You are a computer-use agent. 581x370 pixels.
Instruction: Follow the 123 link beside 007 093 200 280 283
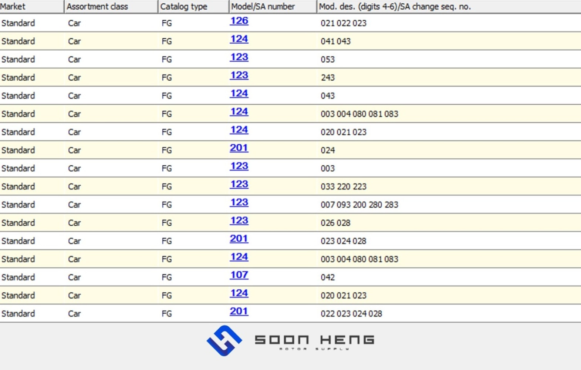[x=239, y=202]
